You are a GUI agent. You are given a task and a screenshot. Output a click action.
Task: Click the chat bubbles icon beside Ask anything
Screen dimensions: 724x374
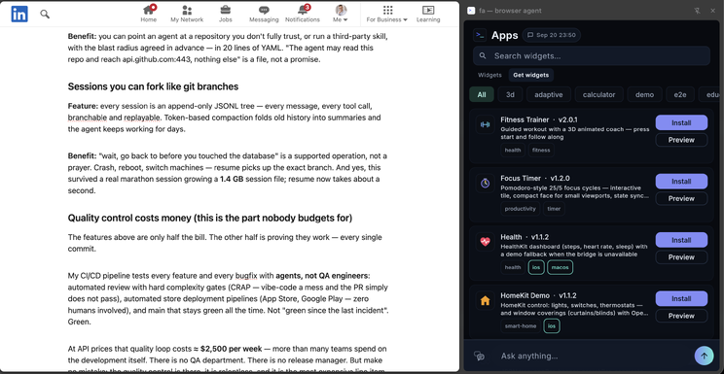coord(480,356)
